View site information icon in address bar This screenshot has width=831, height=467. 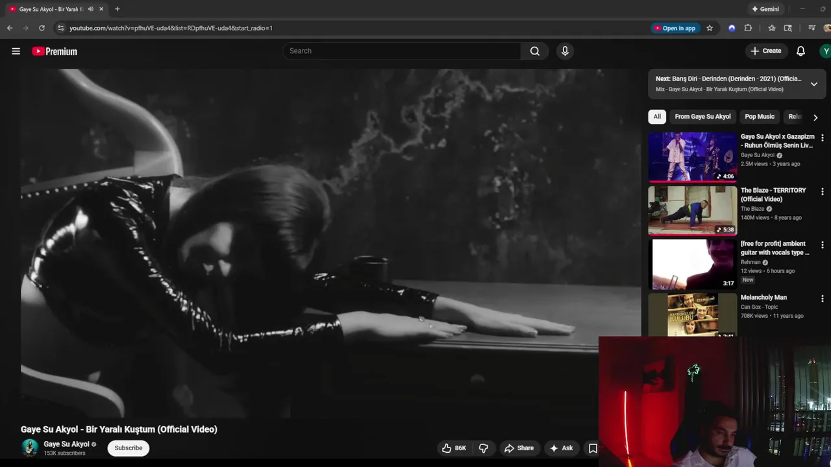60,28
